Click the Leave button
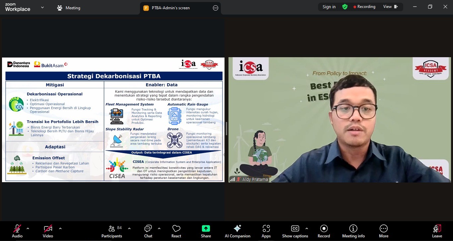453x241 pixels. pyautogui.click(x=437, y=231)
